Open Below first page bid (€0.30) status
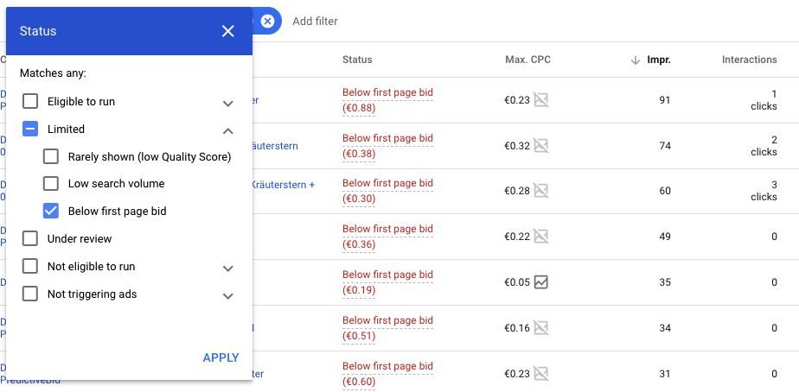The width and height of the screenshot is (799, 392). coord(387,191)
